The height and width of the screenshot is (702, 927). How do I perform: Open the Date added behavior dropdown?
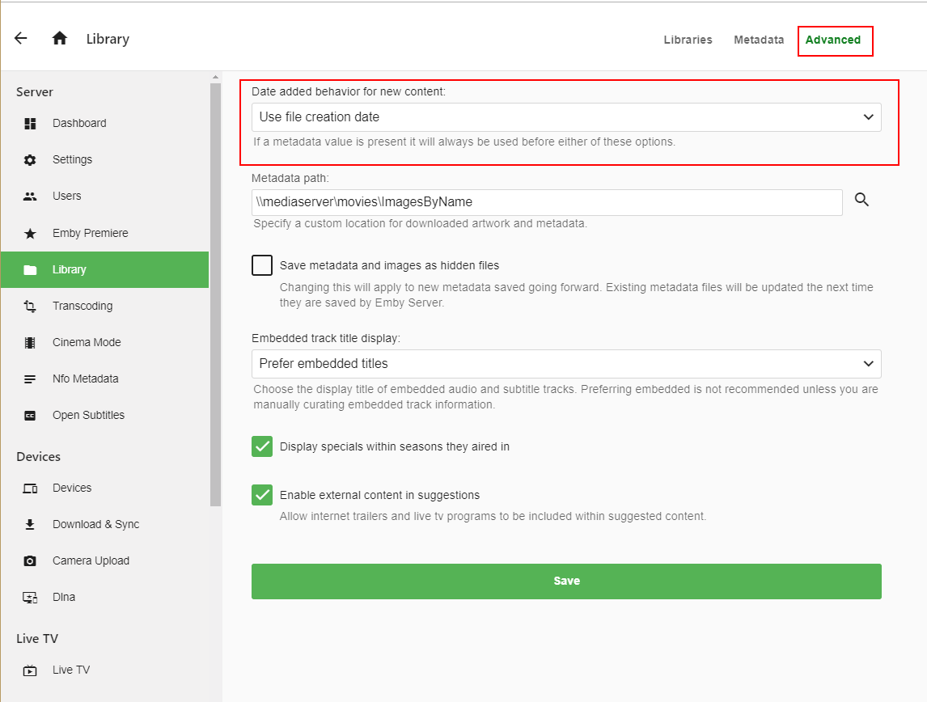coord(566,117)
